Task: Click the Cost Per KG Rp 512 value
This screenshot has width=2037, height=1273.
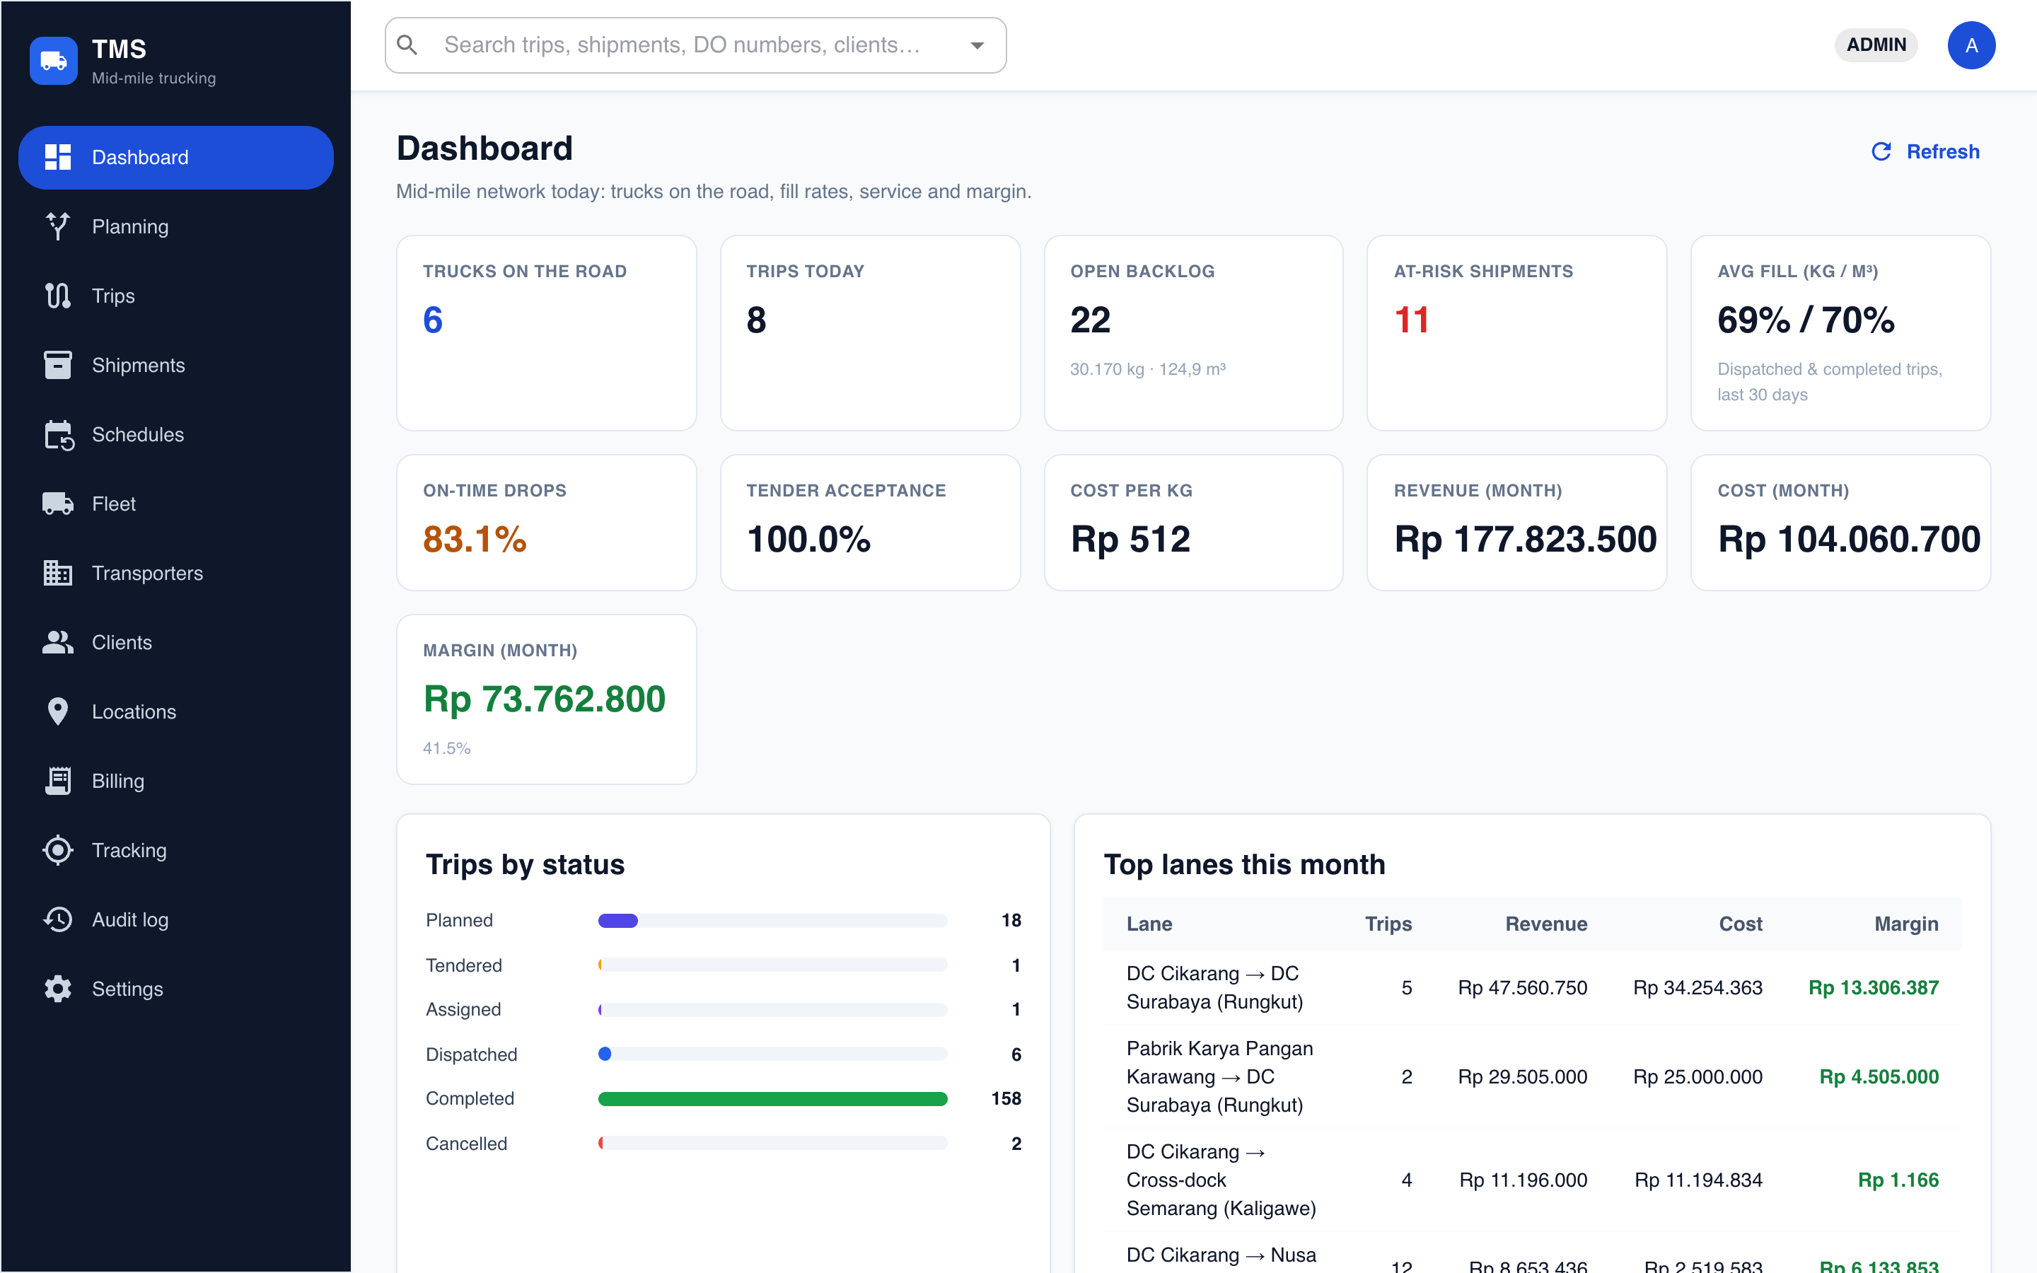Action: [1130, 539]
